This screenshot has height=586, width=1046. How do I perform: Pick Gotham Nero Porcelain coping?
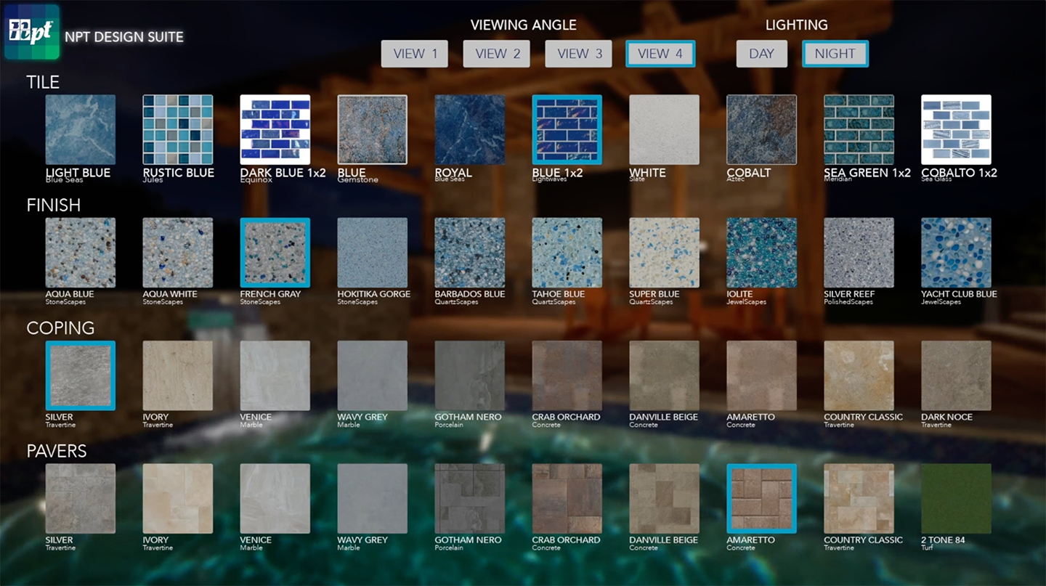pos(470,376)
